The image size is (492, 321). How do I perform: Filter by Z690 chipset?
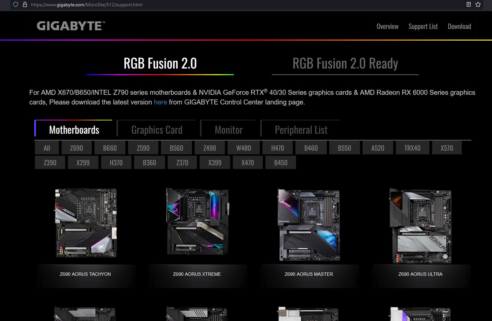click(77, 148)
